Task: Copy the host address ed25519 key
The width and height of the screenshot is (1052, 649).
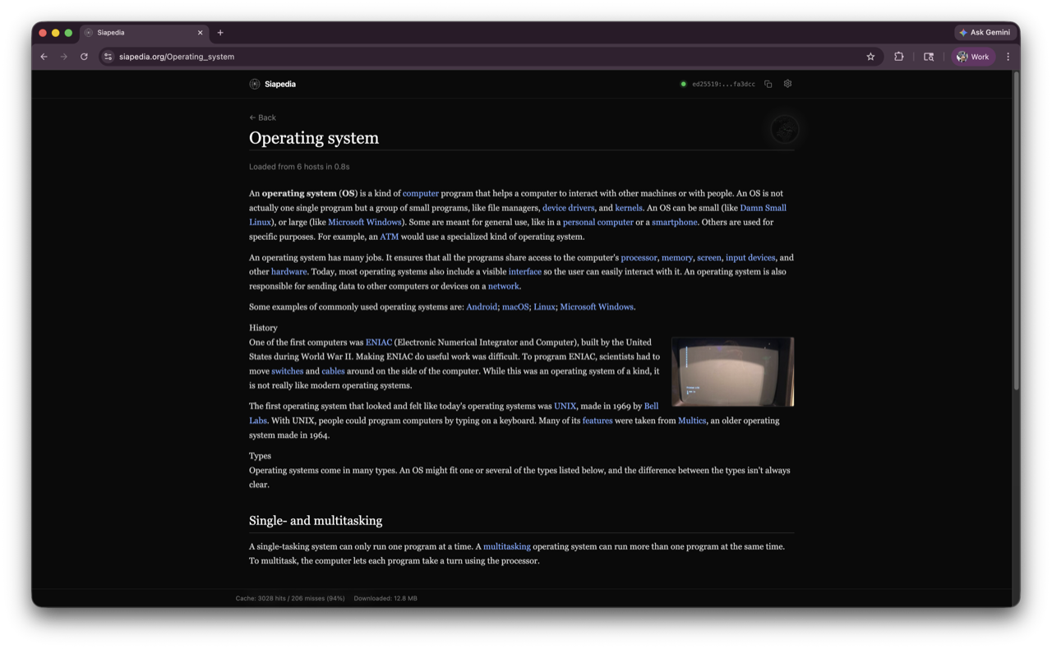Action: click(768, 84)
